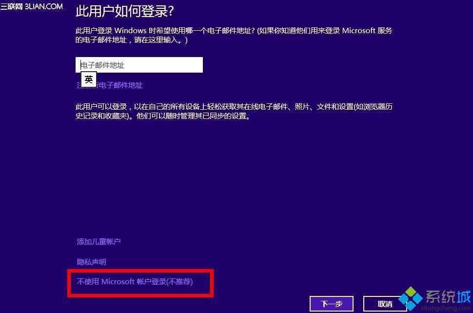Click the 下一步 button

tap(332, 304)
